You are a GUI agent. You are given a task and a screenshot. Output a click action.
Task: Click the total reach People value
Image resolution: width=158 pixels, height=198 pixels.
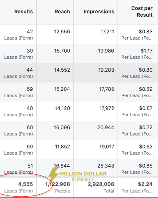58,184
